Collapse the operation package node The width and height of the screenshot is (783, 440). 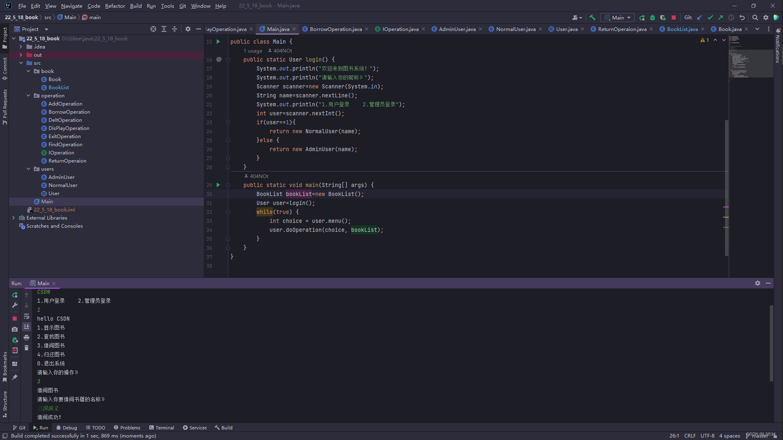(28, 96)
